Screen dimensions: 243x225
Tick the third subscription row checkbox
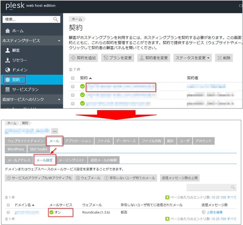coord(73,103)
